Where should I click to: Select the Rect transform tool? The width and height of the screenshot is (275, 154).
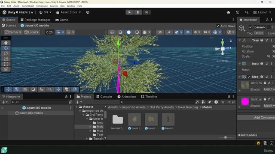[x=6, y=64]
